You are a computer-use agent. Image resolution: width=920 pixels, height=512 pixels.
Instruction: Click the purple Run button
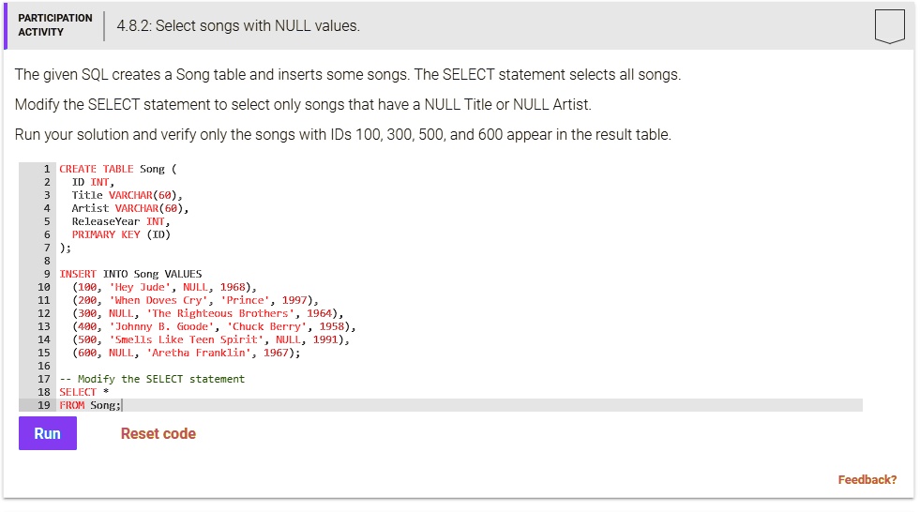pos(48,433)
